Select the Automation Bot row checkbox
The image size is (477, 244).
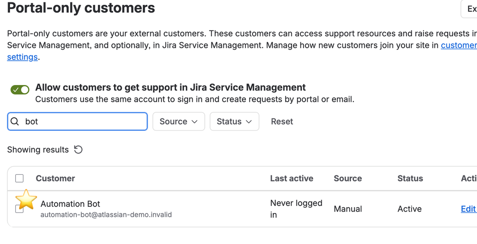click(20, 209)
